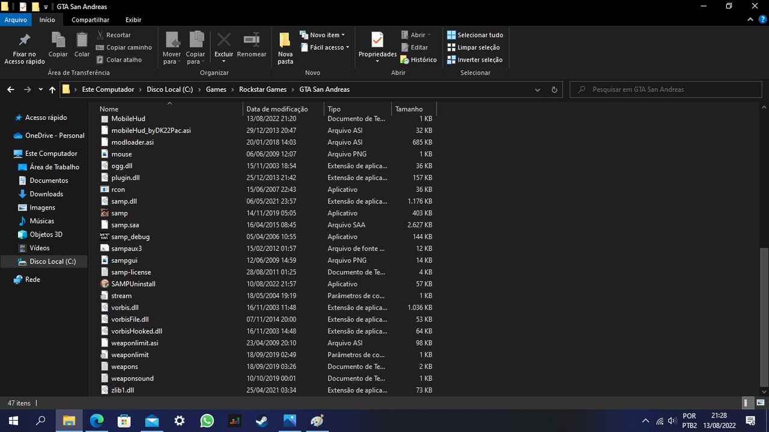Open Steam from the taskbar
The image size is (769, 432).
pos(263,421)
